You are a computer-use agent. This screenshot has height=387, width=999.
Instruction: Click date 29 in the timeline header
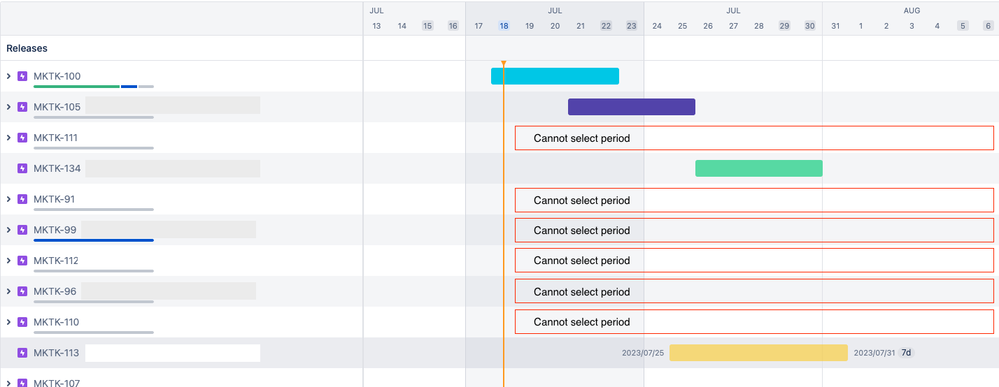tap(784, 26)
